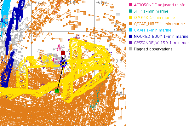Select the cyan CMAN legend swatch

130,30
